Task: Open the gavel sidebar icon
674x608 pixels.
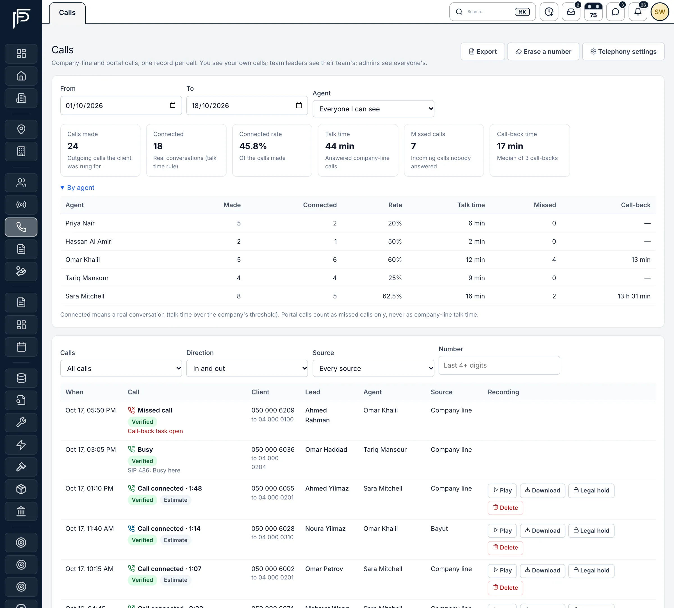Action: tap(21, 467)
